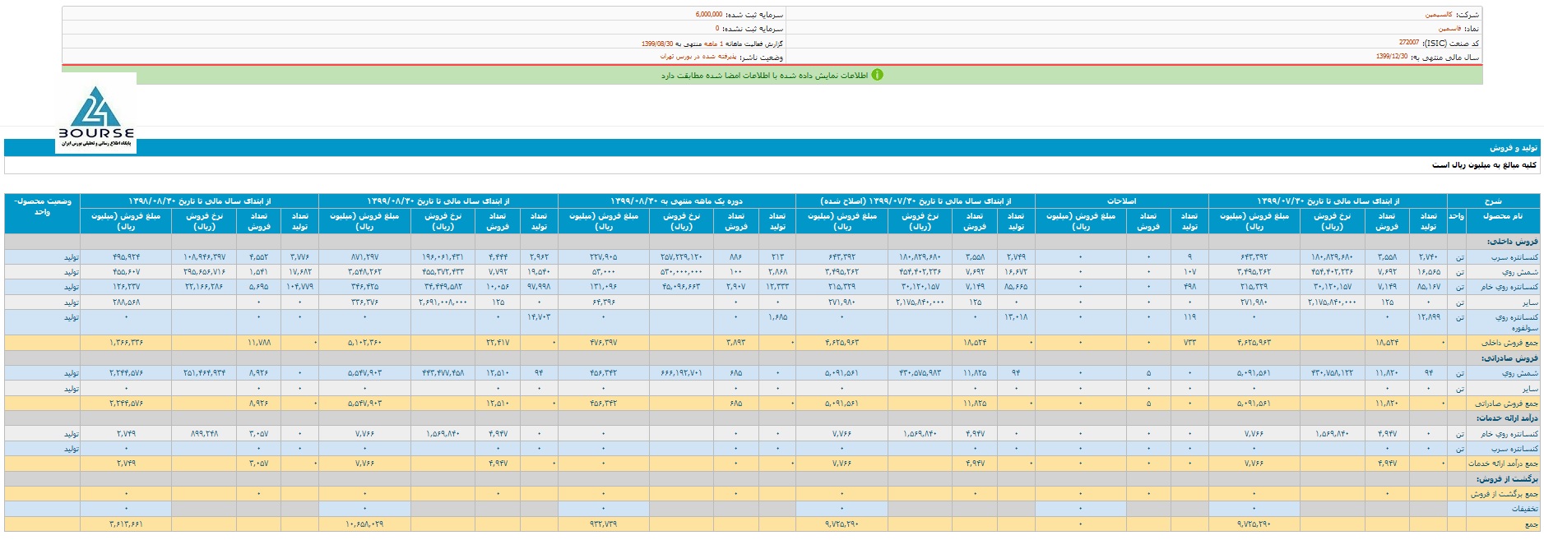
Task: Click the "تولید و فروش" section header
Action: pyautogui.click(x=1513, y=148)
